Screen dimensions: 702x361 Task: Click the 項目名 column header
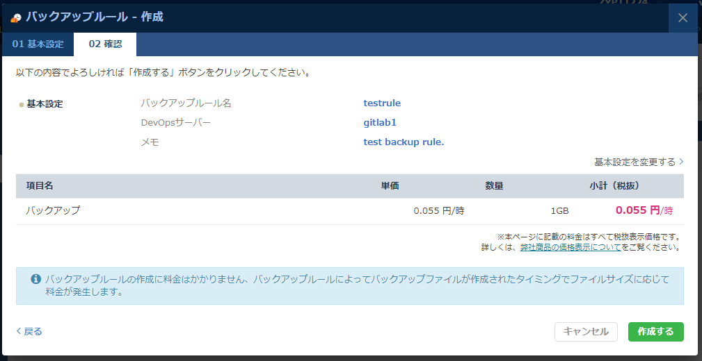40,186
